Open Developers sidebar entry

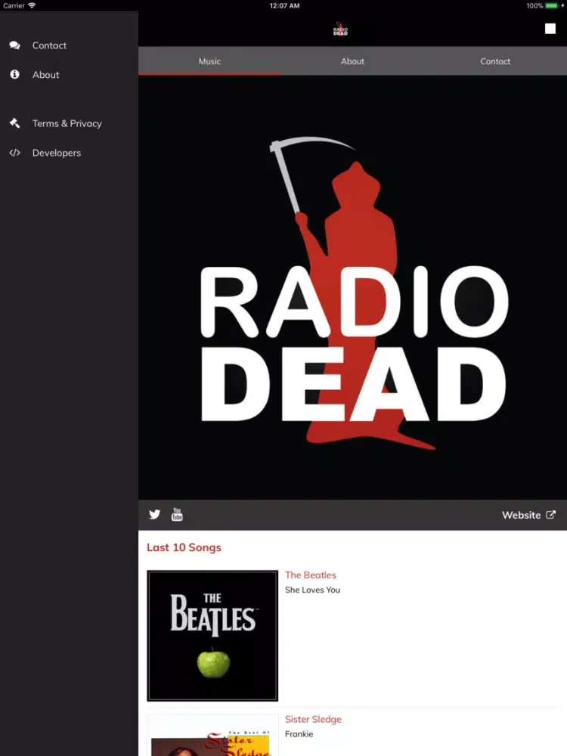pos(57,153)
